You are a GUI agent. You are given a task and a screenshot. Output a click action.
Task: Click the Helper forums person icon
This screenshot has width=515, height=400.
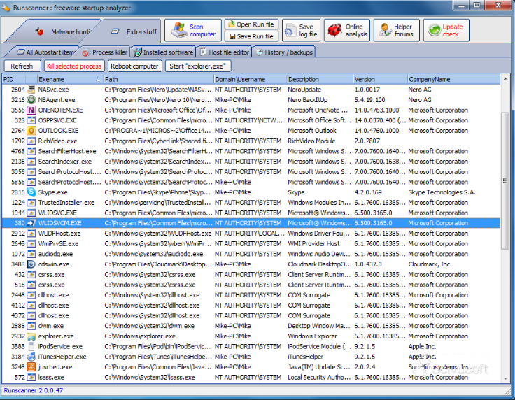coord(385,30)
